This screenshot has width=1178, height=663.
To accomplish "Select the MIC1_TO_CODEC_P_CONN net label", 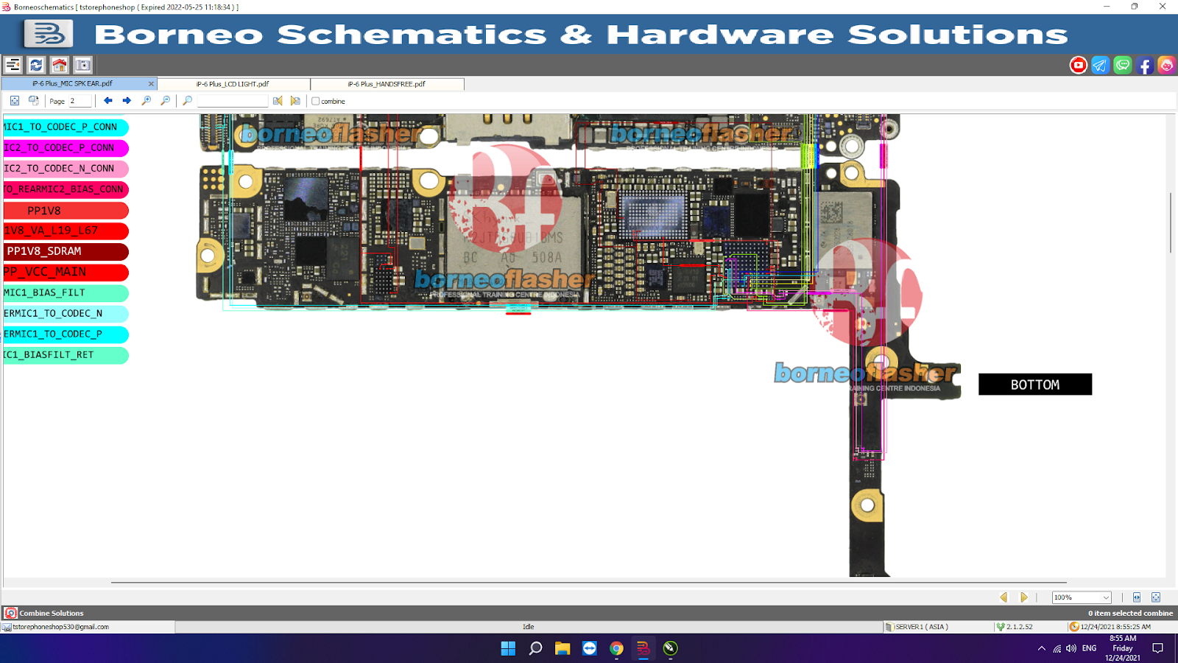I will coord(66,127).
